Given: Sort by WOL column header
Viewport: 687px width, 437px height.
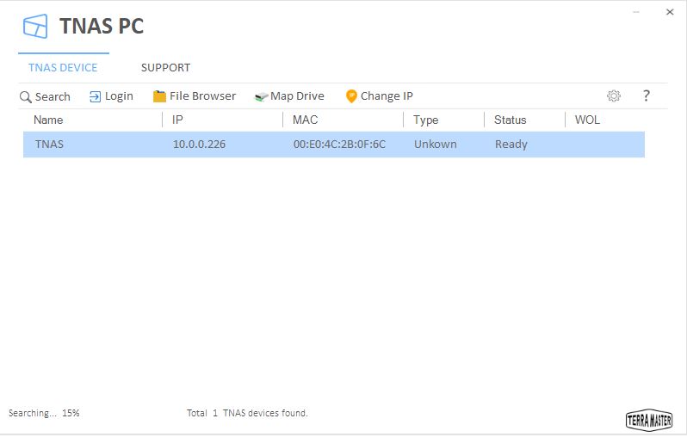Looking at the screenshot, I should tap(587, 120).
